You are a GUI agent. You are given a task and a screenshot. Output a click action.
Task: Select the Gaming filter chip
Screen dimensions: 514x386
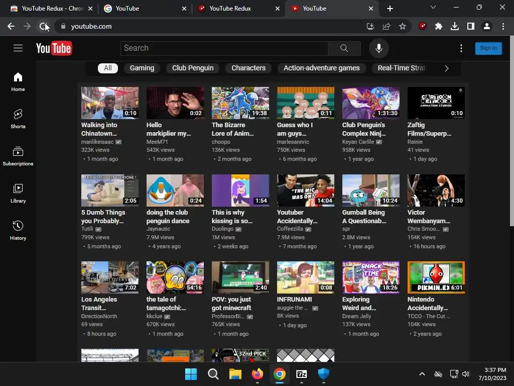(142, 68)
